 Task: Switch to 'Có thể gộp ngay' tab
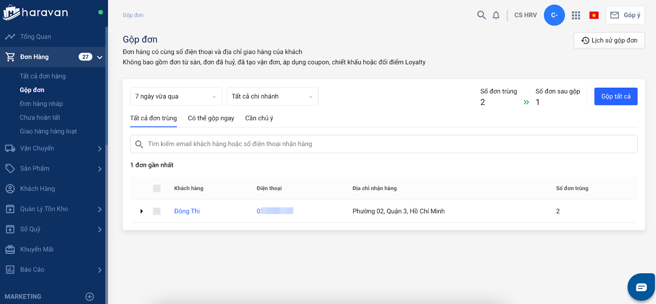point(211,118)
